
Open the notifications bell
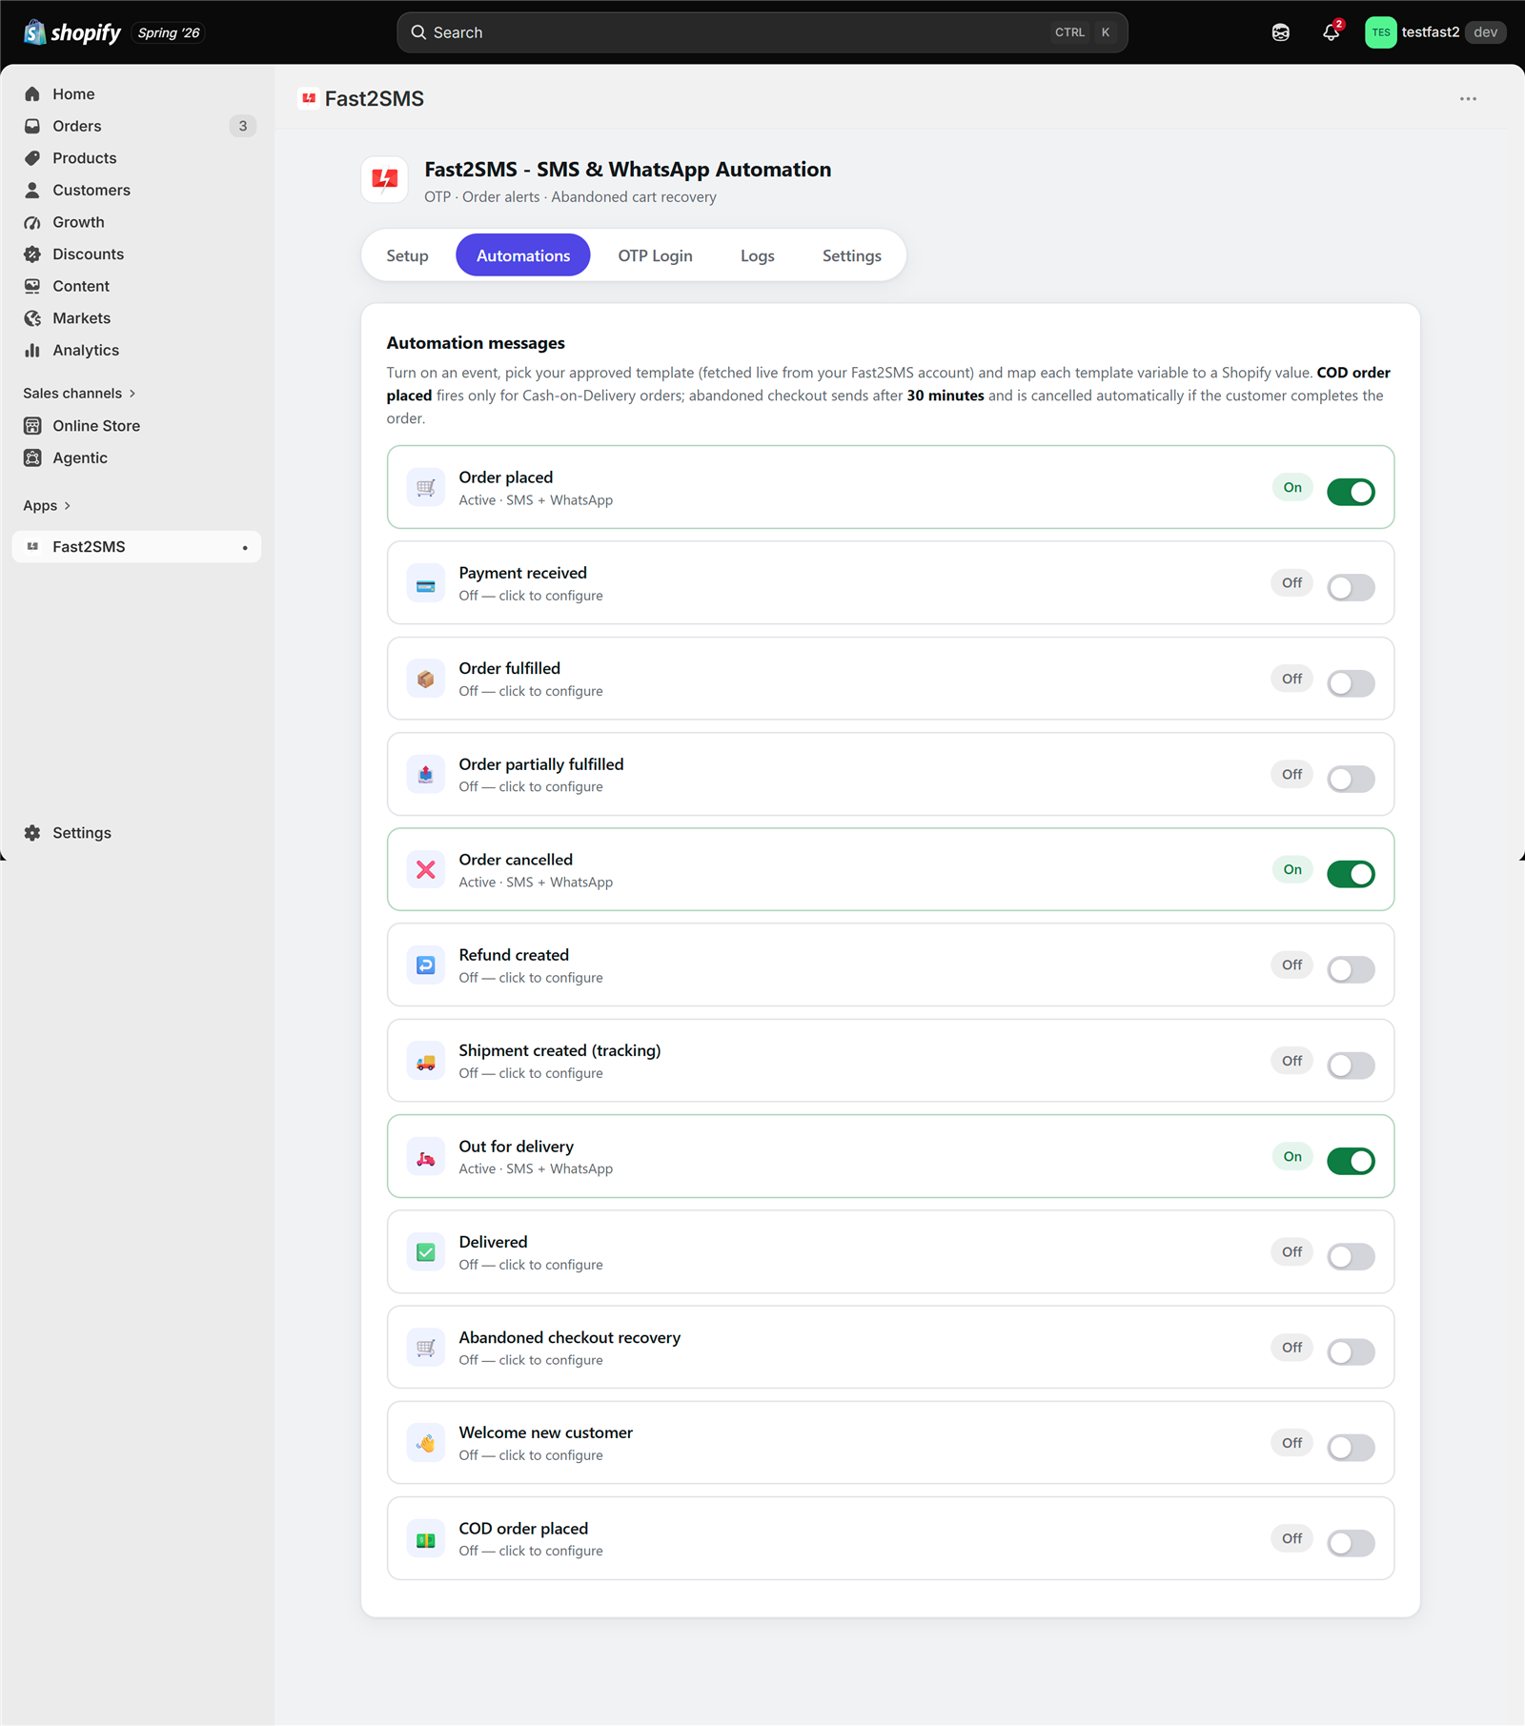point(1332,32)
